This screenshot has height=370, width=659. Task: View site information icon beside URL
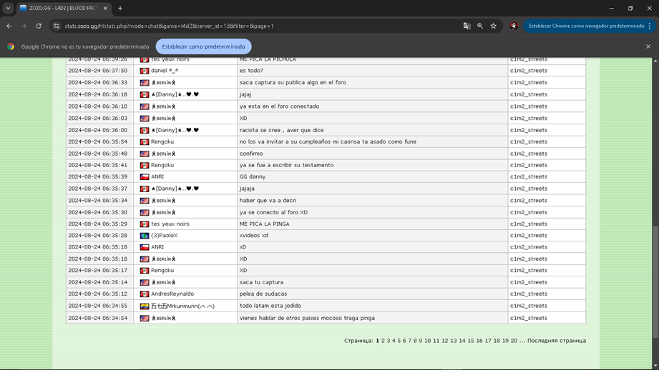pyautogui.click(x=57, y=26)
